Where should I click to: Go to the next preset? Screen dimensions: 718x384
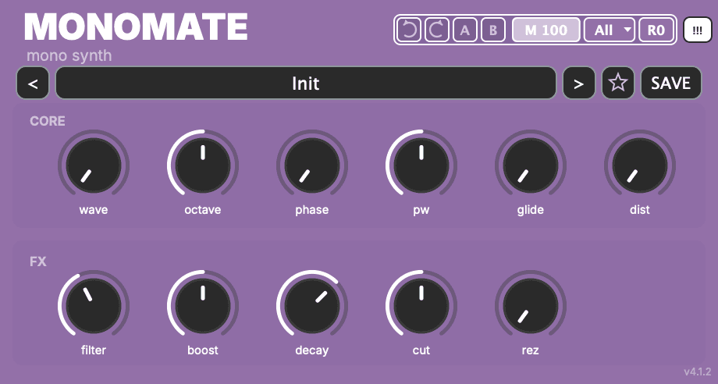click(x=579, y=83)
